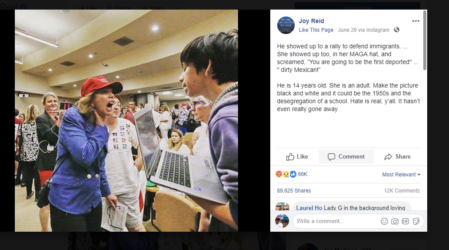
Task: Attach a photo with camera icon
Action: tap(395, 221)
